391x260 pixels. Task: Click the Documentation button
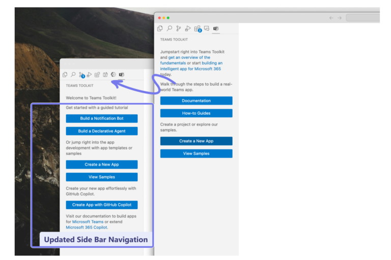(196, 101)
